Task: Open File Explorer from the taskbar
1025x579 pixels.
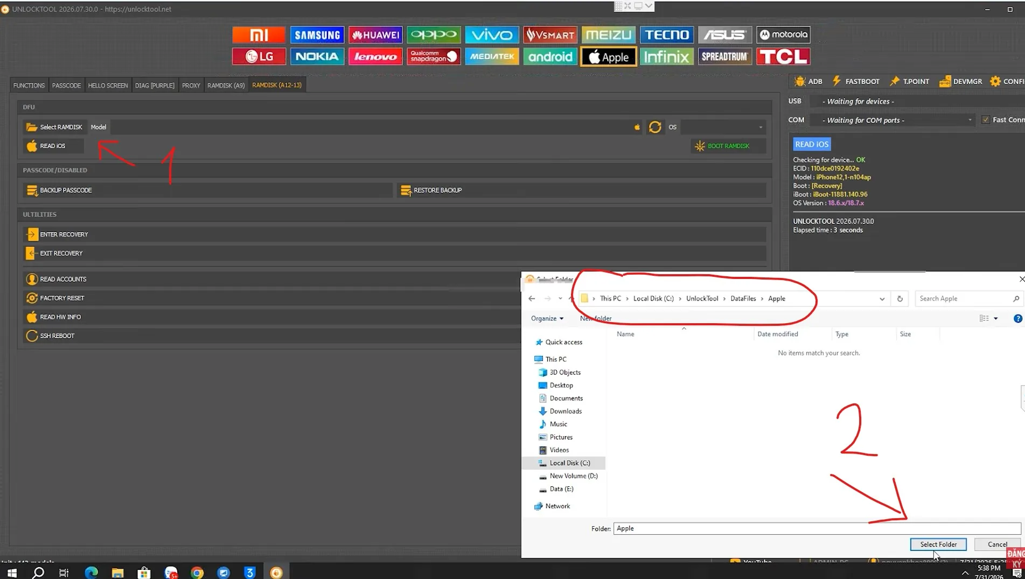Action: coord(117,572)
